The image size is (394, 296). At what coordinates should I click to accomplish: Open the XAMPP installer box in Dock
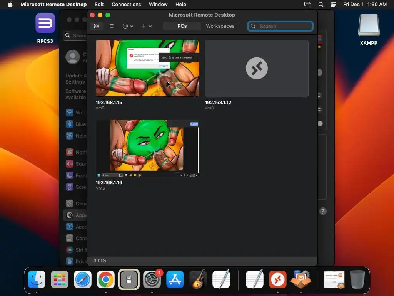click(301, 279)
